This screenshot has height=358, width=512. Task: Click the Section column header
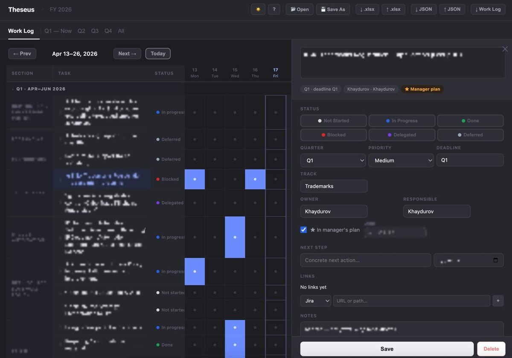coord(23,73)
